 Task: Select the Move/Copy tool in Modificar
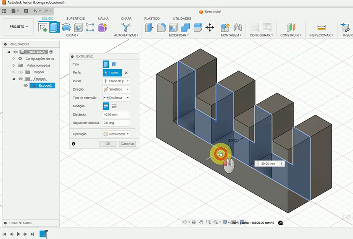(210, 28)
